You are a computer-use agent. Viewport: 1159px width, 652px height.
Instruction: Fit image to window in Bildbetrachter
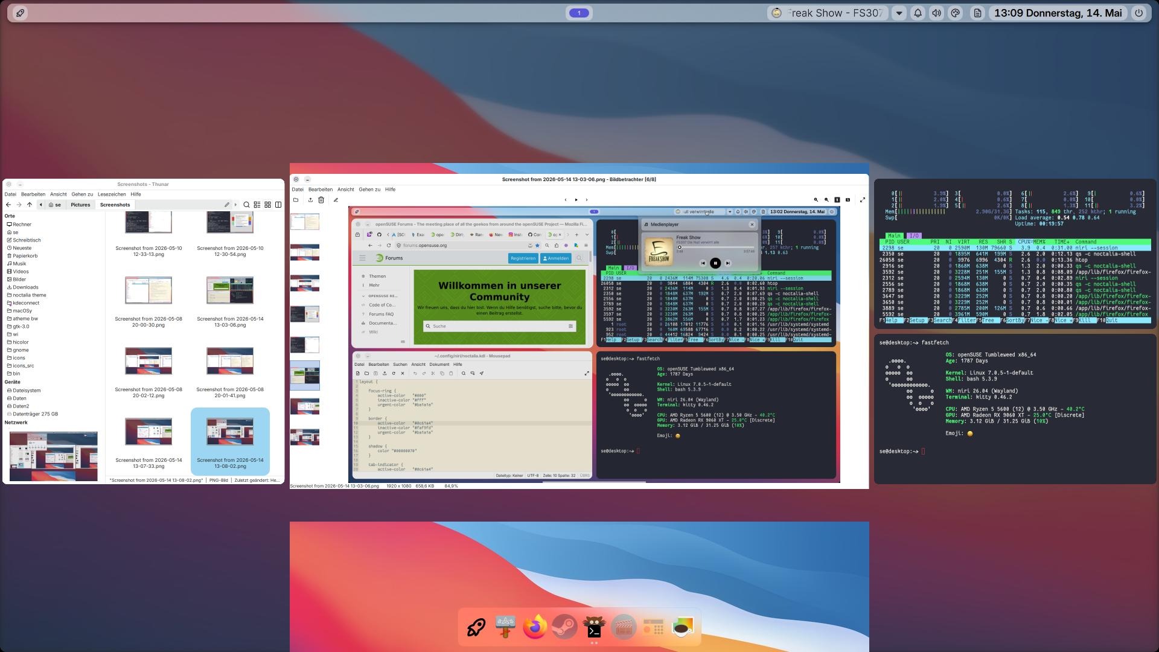848,200
